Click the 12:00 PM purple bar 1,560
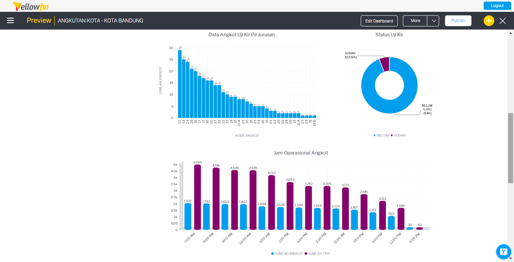 tap(401, 219)
